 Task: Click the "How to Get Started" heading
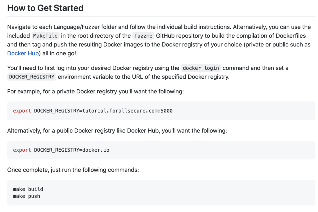pyautogui.click(x=45, y=8)
